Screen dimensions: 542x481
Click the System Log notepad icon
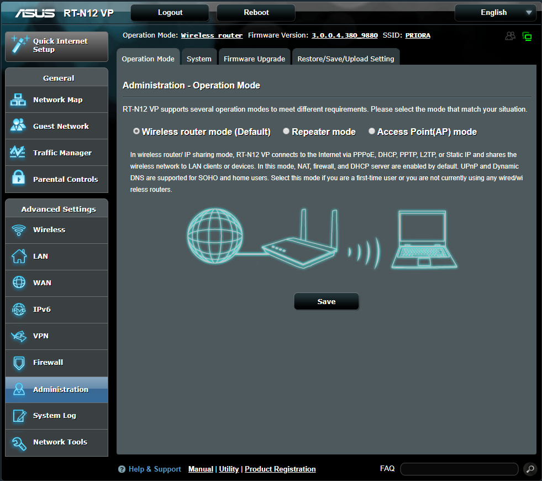tap(19, 416)
